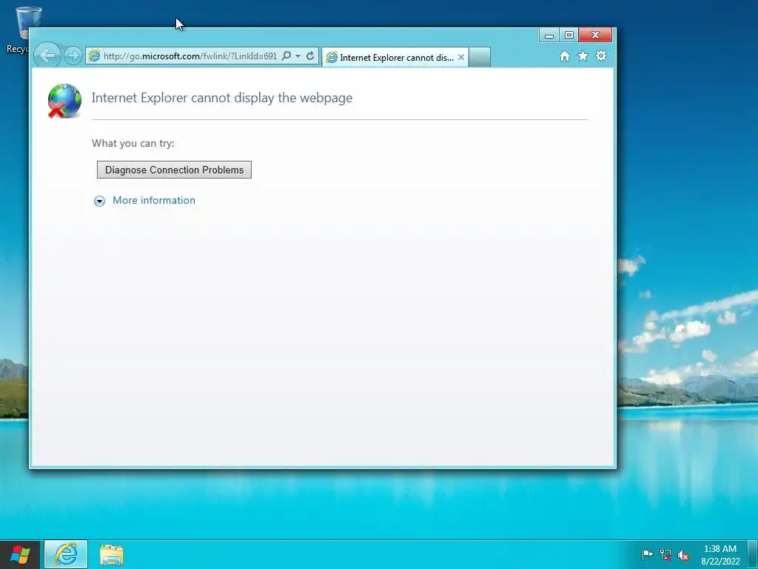This screenshot has width=758, height=569.
Task: Open Favorites with the star icon
Action: point(583,56)
